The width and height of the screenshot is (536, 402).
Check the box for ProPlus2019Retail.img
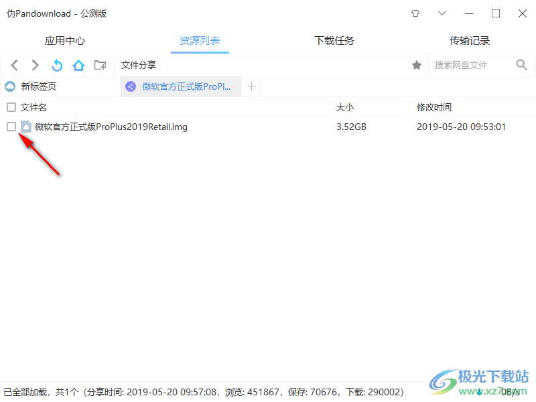click(x=11, y=127)
